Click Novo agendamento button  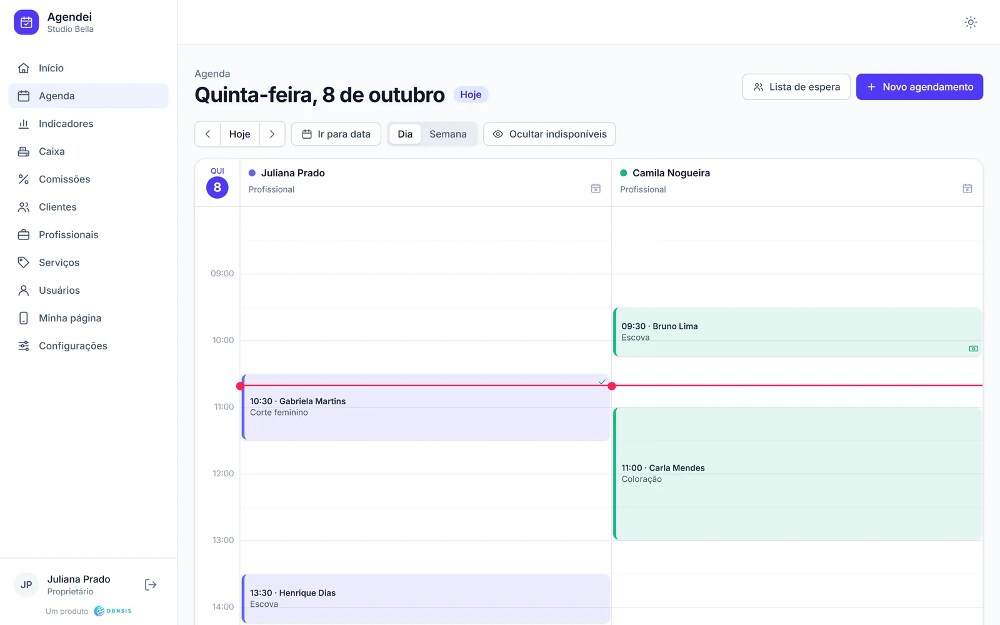pyautogui.click(x=919, y=87)
